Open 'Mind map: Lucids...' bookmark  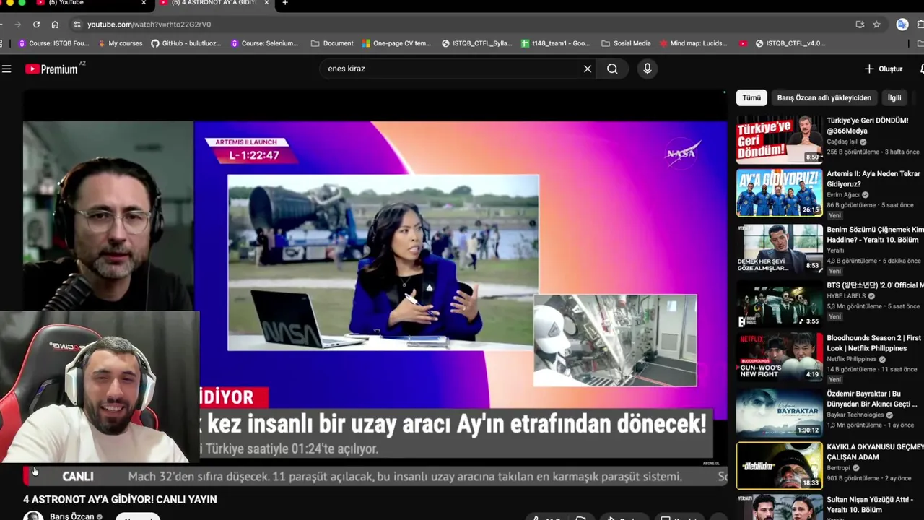[x=693, y=43]
